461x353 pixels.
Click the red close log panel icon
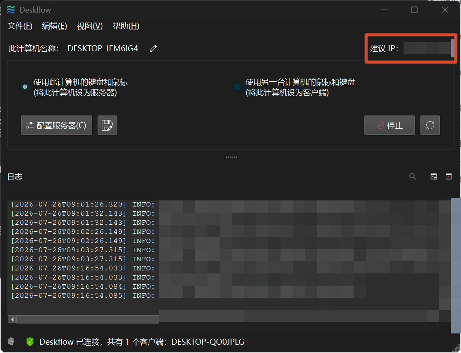pyautogui.click(x=449, y=176)
